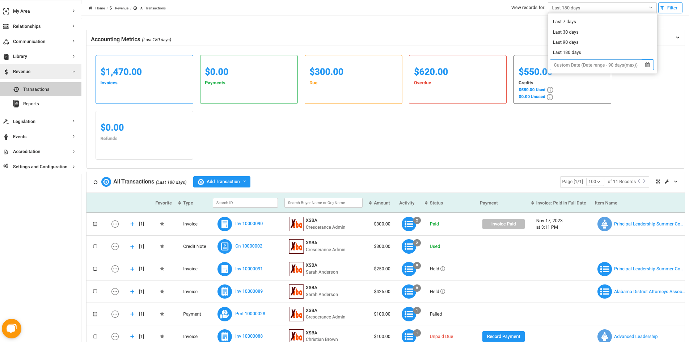
Task: Click the info icon next to $550.00 Used
Action: coord(550,90)
